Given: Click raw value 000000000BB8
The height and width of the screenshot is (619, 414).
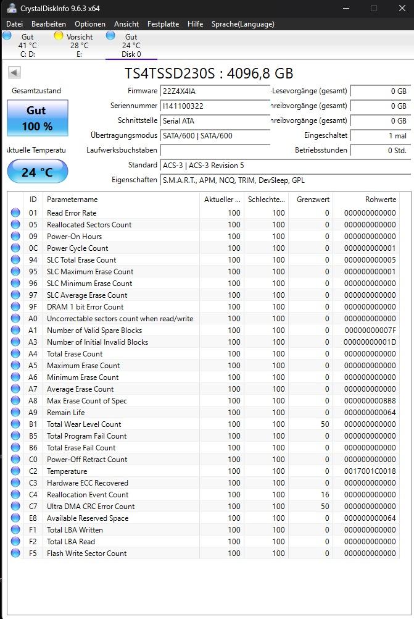Looking at the screenshot, I should (370, 401).
